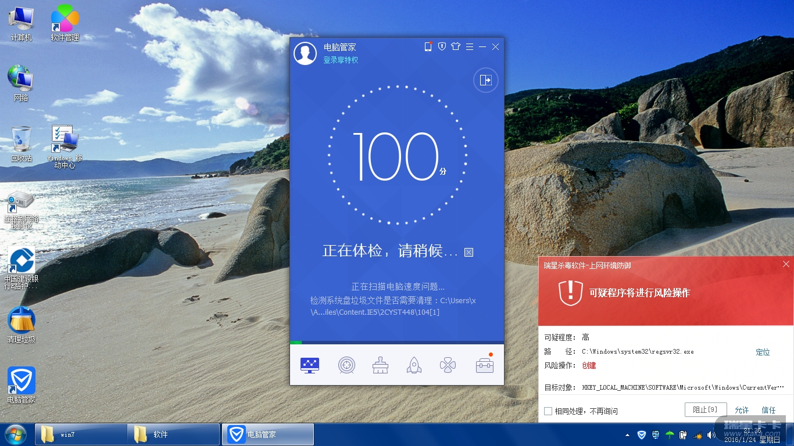Select the Windows 移动中心 desktop shortcut
This screenshot has width=794, height=446.
[65, 147]
